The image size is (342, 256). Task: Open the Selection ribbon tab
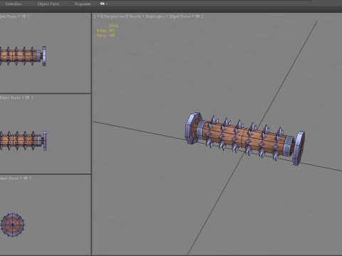pyautogui.click(x=14, y=4)
